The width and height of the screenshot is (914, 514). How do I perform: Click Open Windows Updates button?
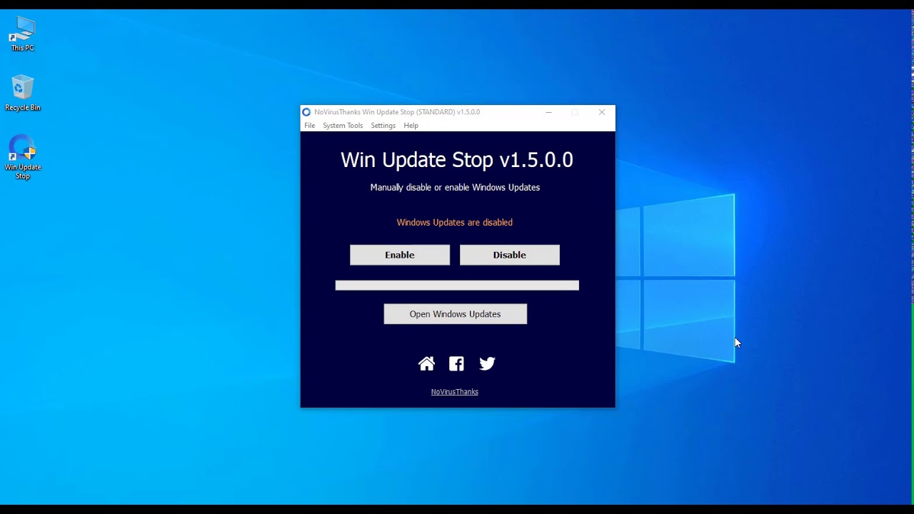[456, 314]
